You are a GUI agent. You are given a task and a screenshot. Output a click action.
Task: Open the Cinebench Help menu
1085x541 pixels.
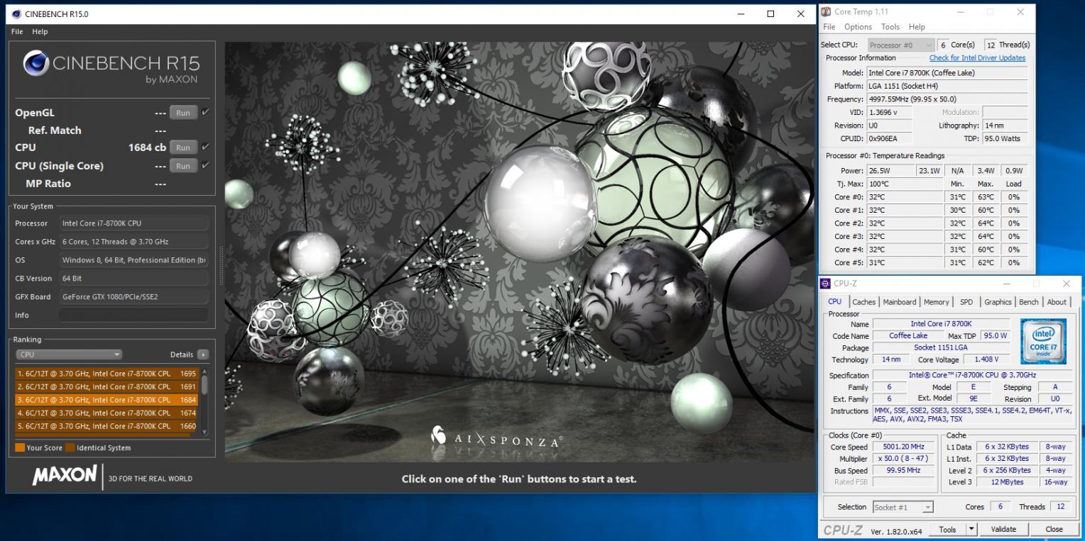[x=40, y=31]
